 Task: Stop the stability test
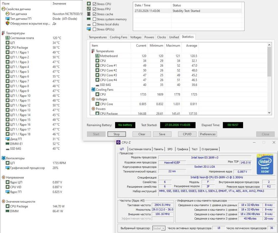pos(116,134)
